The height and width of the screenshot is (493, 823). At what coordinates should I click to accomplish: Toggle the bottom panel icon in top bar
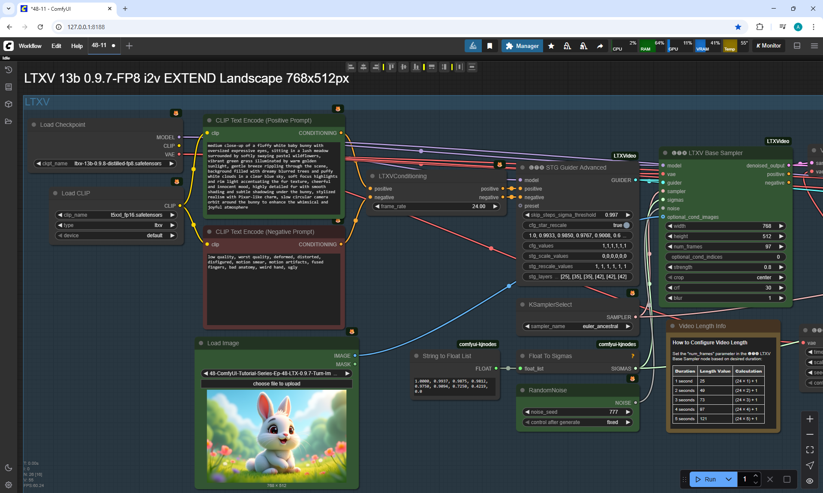tap(797, 46)
